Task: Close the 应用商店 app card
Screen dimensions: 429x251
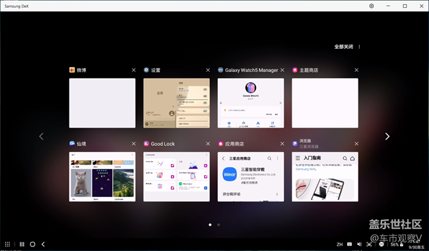Action: (x=282, y=144)
